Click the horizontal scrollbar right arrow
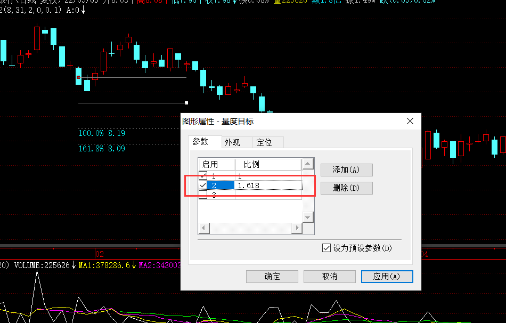 tap(297, 228)
